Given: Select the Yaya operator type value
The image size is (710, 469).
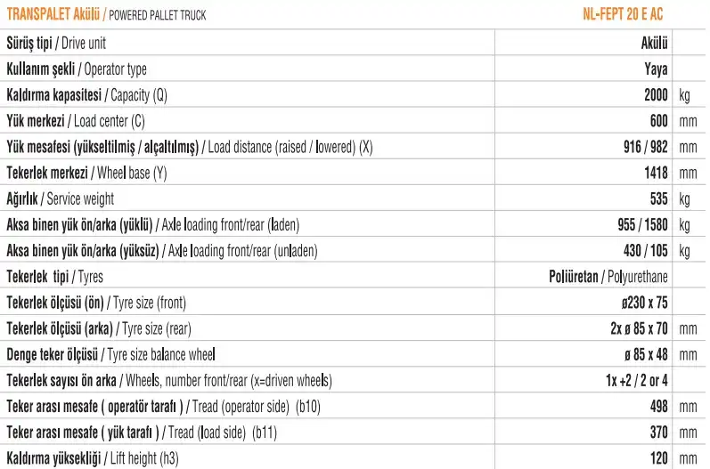Looking at the screenshot, I should tap(657, 69).
